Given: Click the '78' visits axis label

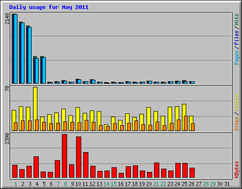Looking at the screenshot, I should click(7, 88).
